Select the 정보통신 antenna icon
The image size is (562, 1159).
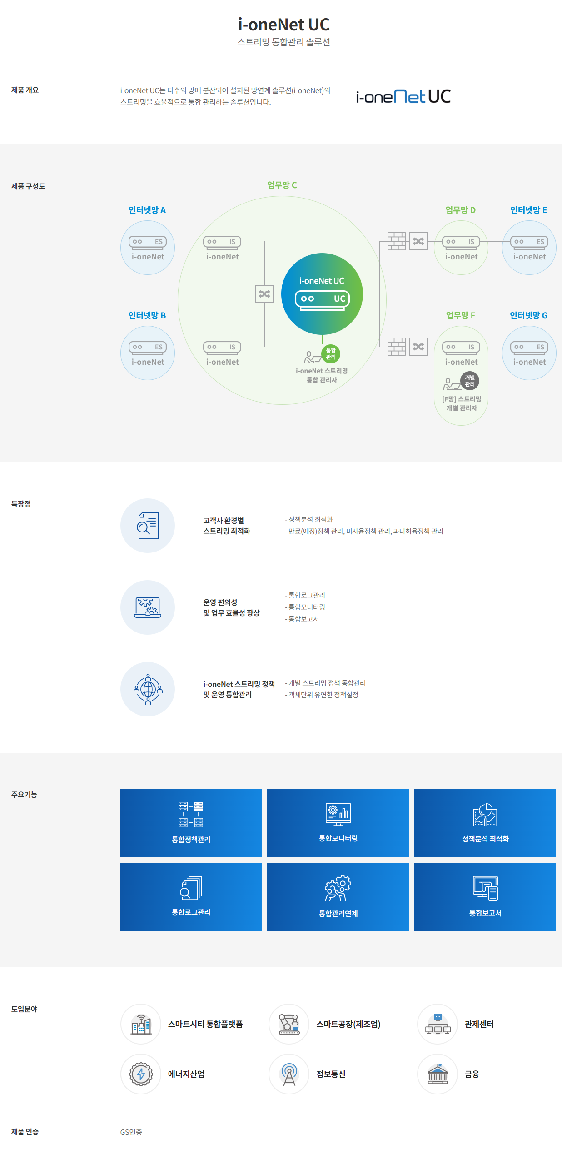[289, 1074]
